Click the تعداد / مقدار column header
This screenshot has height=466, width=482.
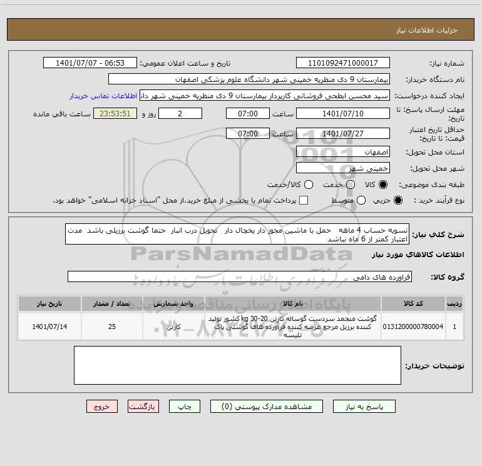(x=112, y=303)
